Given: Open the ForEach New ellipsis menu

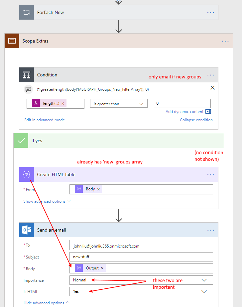Looking at the screenshot, I should (x=210, y=12).
